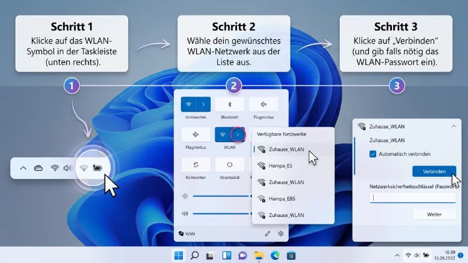Toggle the Flugmodus tile beside Bluetooth
Screen dimensions: 468x263
[263, 104]
